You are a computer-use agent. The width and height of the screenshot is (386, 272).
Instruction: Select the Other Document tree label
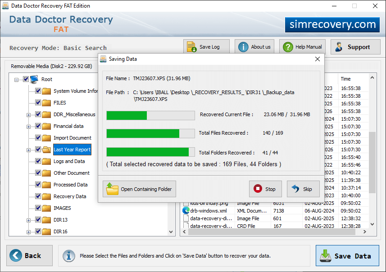(72, 173)
